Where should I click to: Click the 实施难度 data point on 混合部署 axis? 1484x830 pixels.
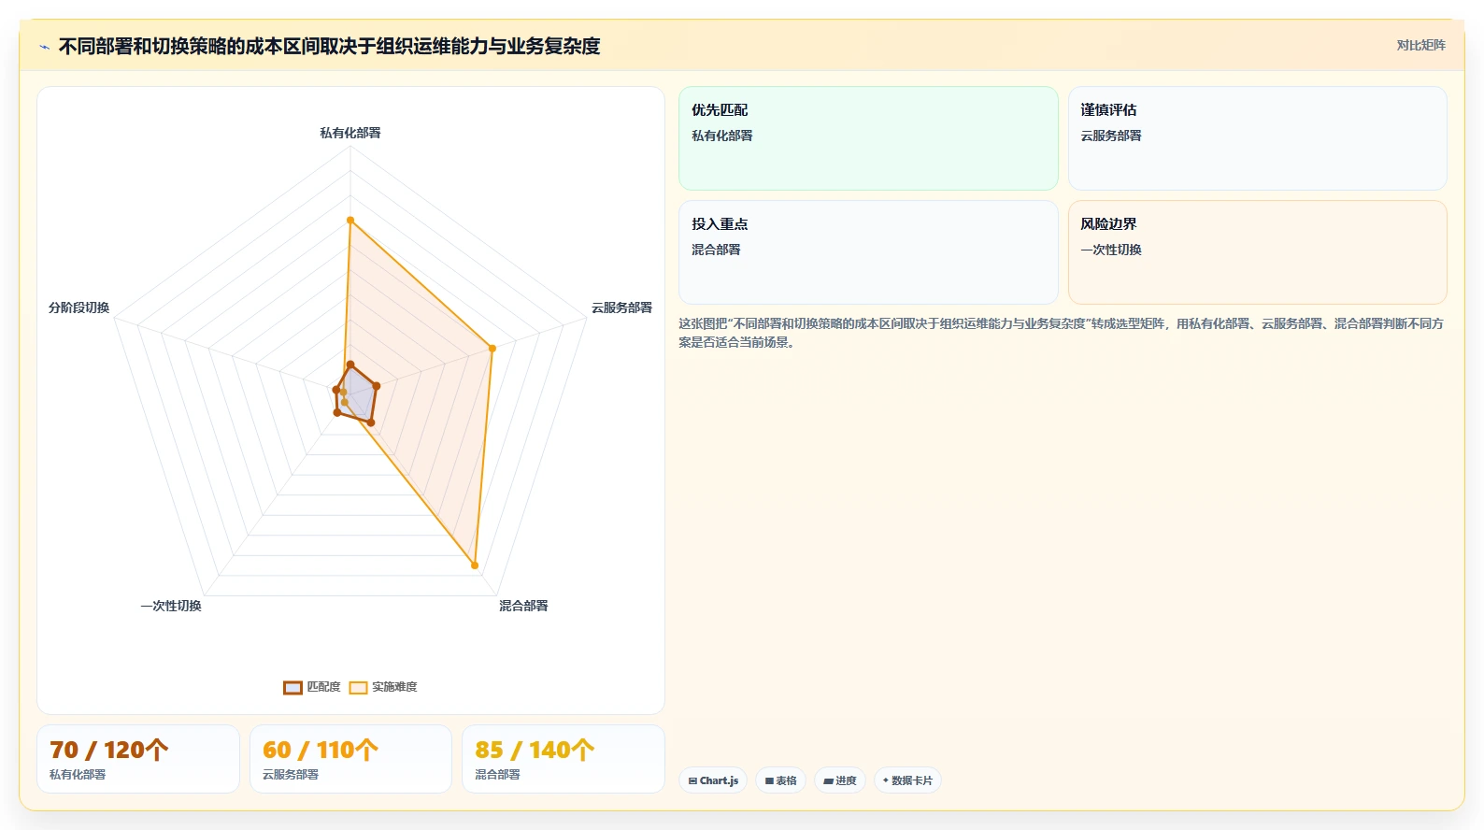pyautogui.click(x=475, y=565)
